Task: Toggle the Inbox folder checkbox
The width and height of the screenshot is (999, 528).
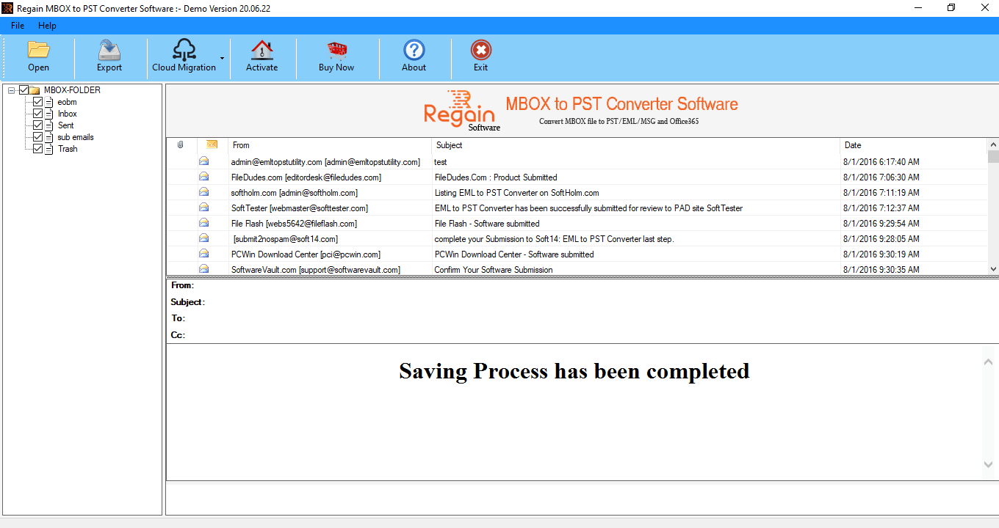Action: 37,114
